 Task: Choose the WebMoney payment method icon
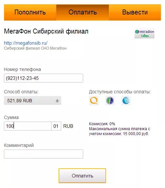click(x=126, y=101)
